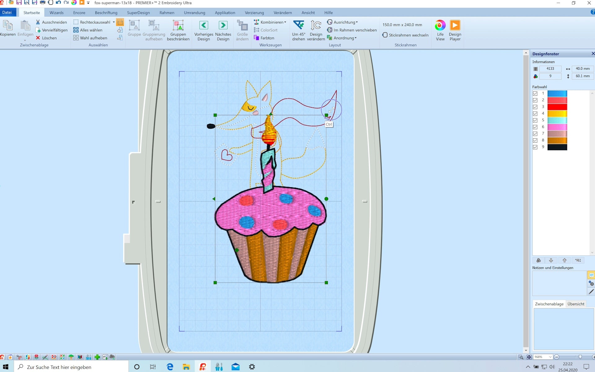595x372 pixels.
Task: Click the Vervielfältigen duplicate button
Action: point(51,30)
